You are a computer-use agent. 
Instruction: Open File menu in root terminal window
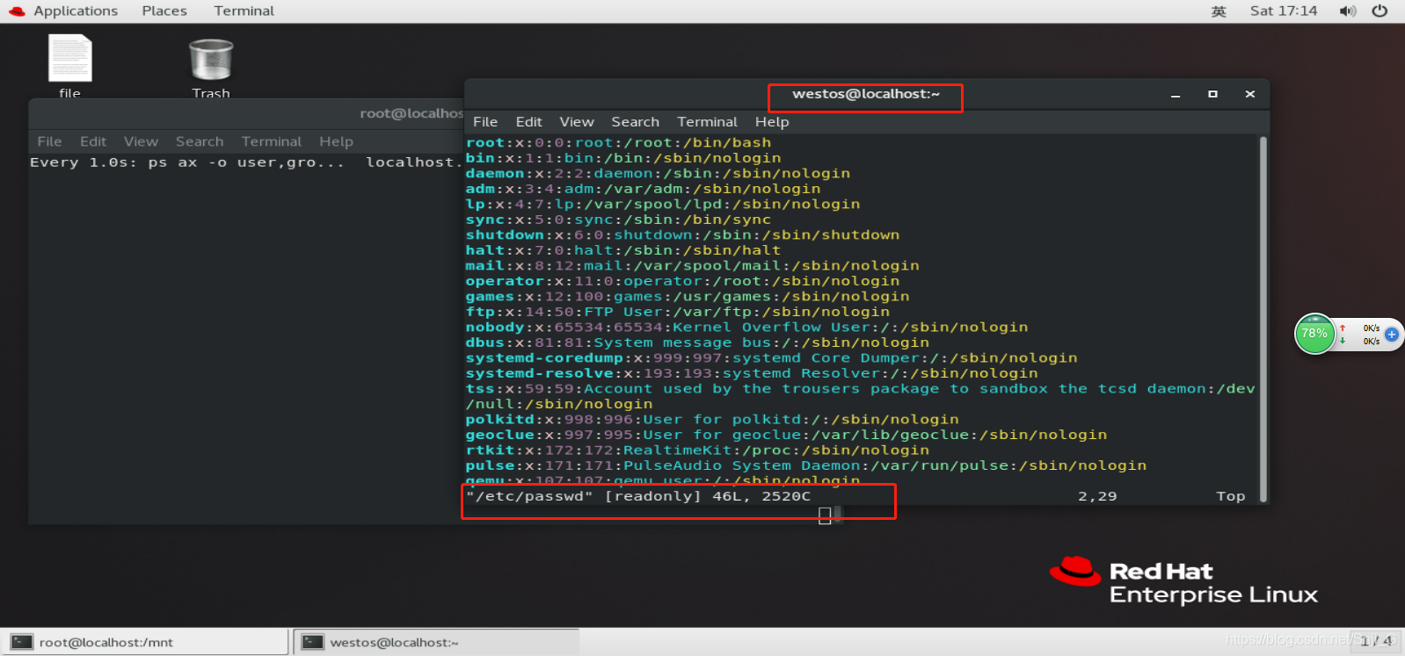pyautogui.click(x=49, y=141)
